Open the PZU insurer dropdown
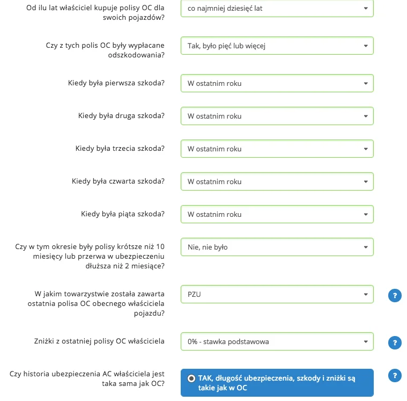The height and width of the screenshot is (401, 407). pos(277,294)
